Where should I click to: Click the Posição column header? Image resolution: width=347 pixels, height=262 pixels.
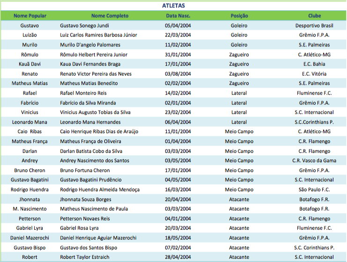pyautogui.click(x=239, y=15)
